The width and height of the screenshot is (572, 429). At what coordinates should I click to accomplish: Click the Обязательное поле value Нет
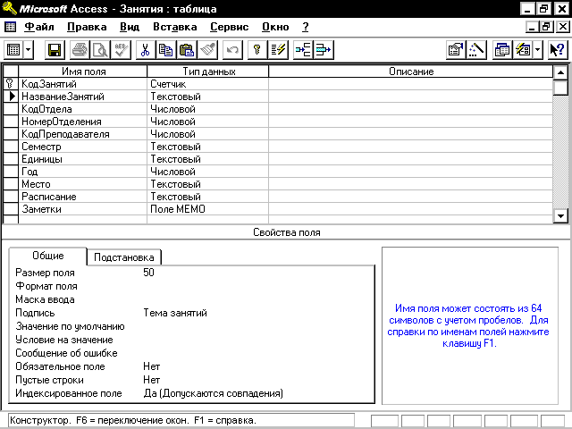151,366
